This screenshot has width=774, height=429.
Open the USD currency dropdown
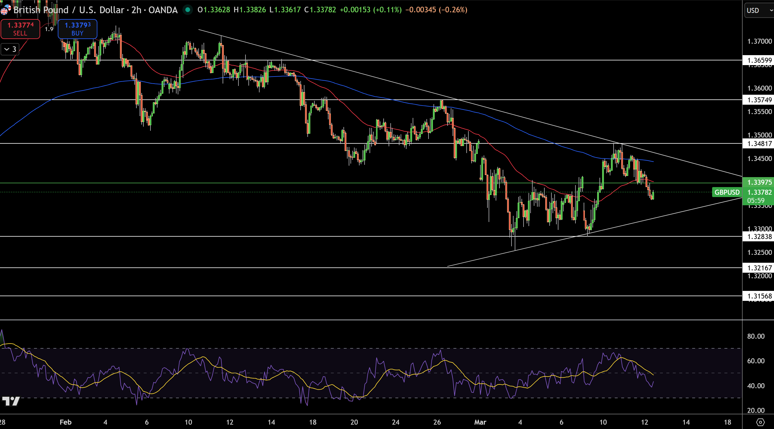click(759, 11)
